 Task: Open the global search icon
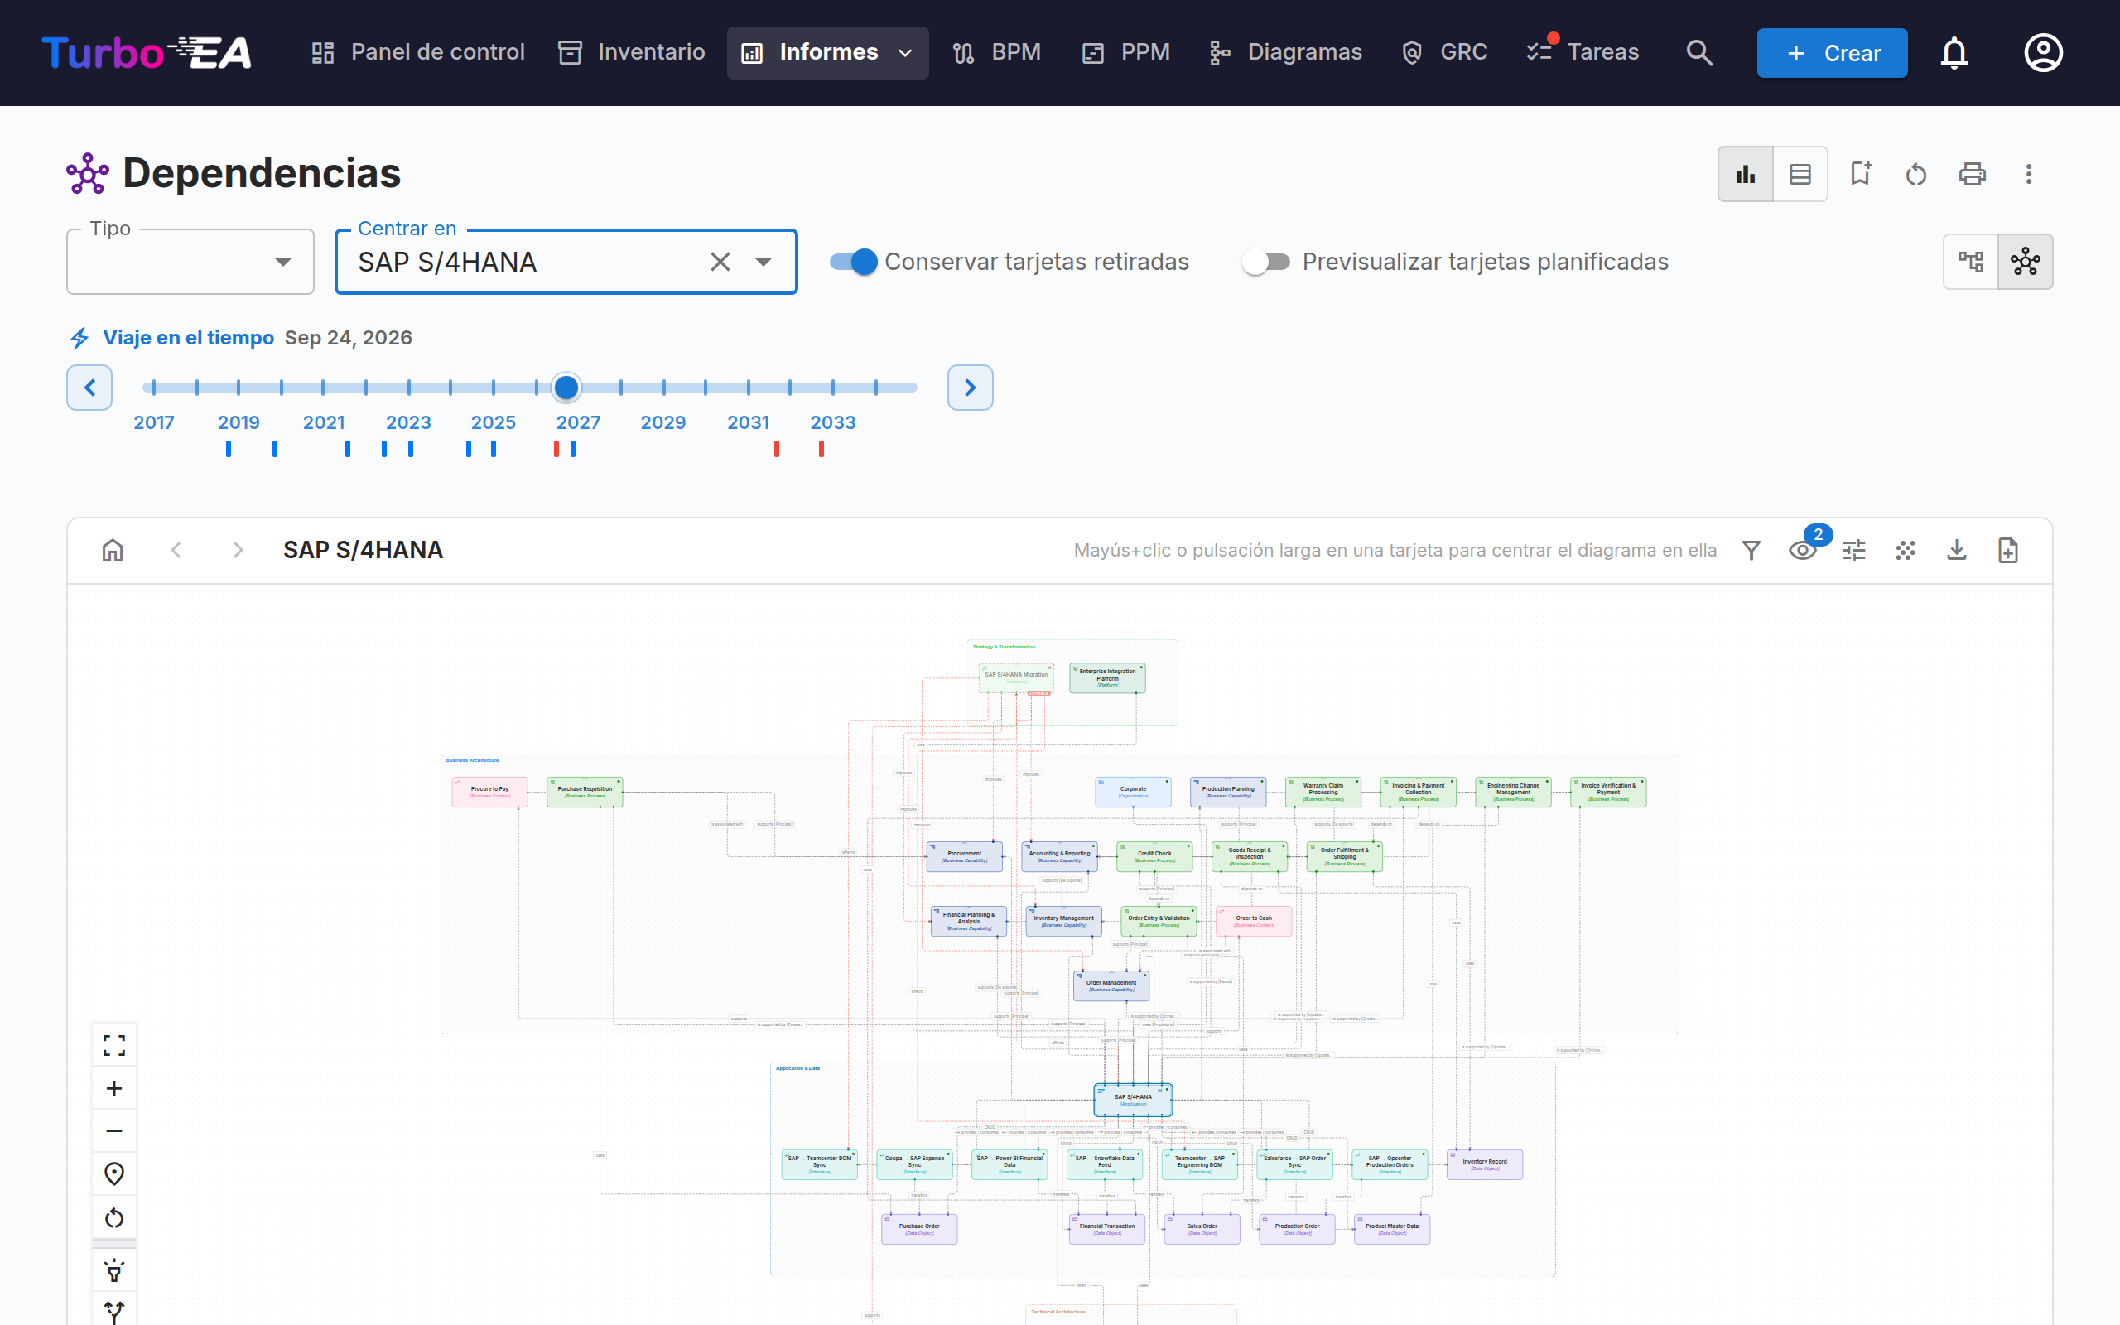coord(1699,52)
